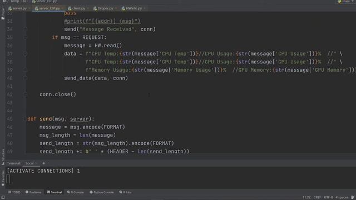Place cursor on conn.close() line

tap(58, 94)
